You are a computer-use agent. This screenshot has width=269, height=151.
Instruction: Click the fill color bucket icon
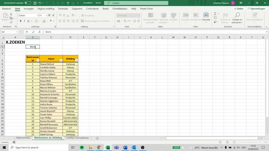[44, 21]
